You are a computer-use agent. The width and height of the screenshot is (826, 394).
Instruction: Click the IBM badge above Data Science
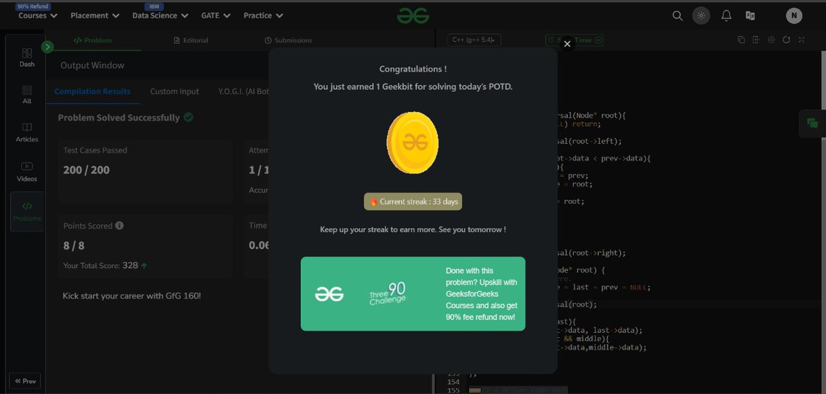point(154,6)
